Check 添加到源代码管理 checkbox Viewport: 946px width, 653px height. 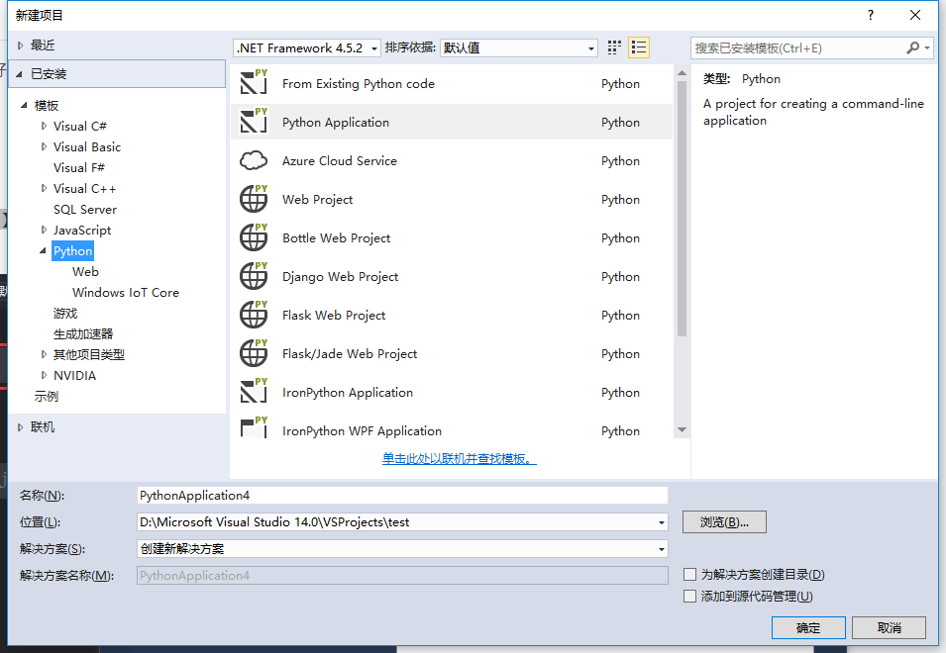pyautogui.click(x=690, y=597)
